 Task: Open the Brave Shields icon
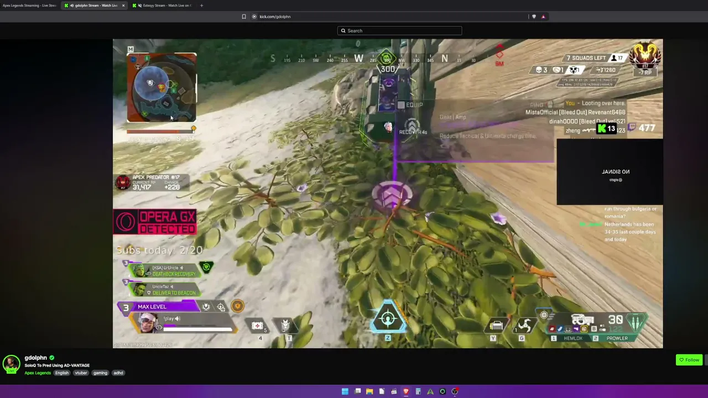[x=534, y=17]
